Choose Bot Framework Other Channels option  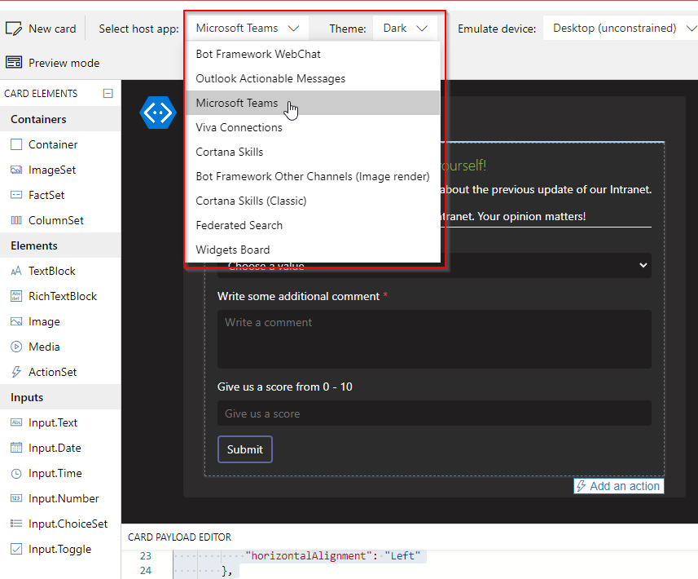[x=313, y=176]
